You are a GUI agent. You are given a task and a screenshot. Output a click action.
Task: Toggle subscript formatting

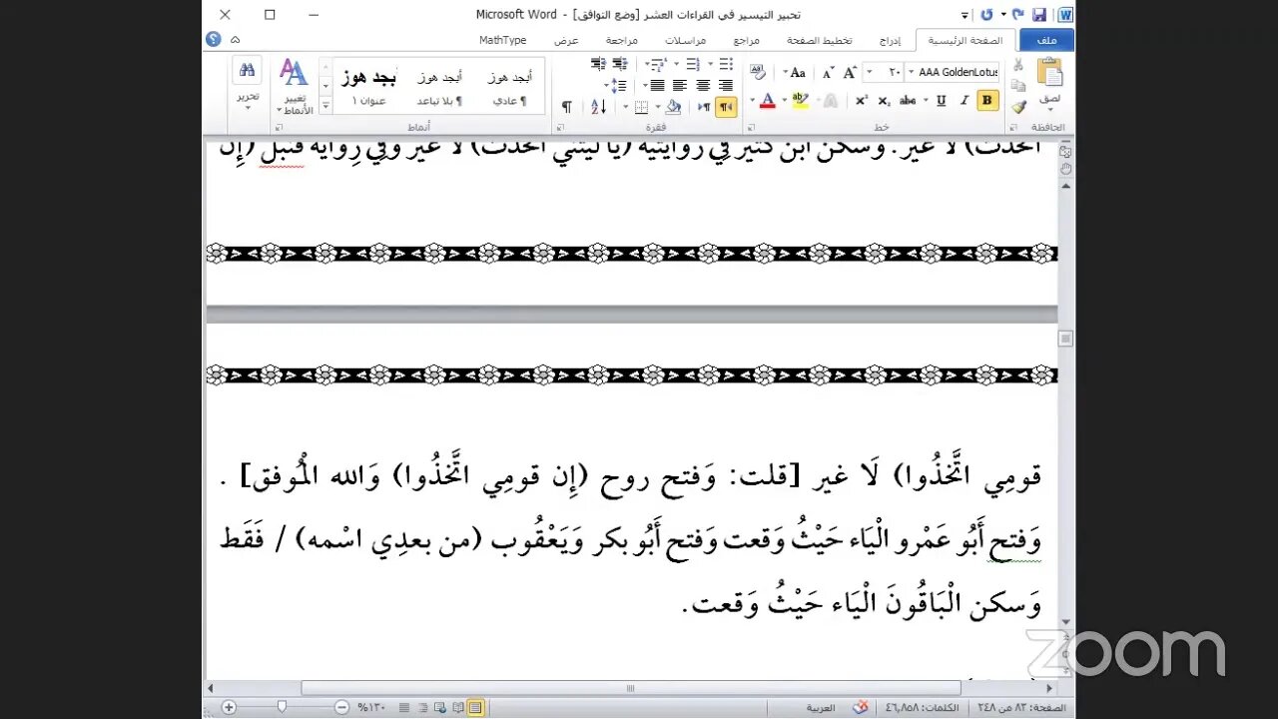(884, 100)
